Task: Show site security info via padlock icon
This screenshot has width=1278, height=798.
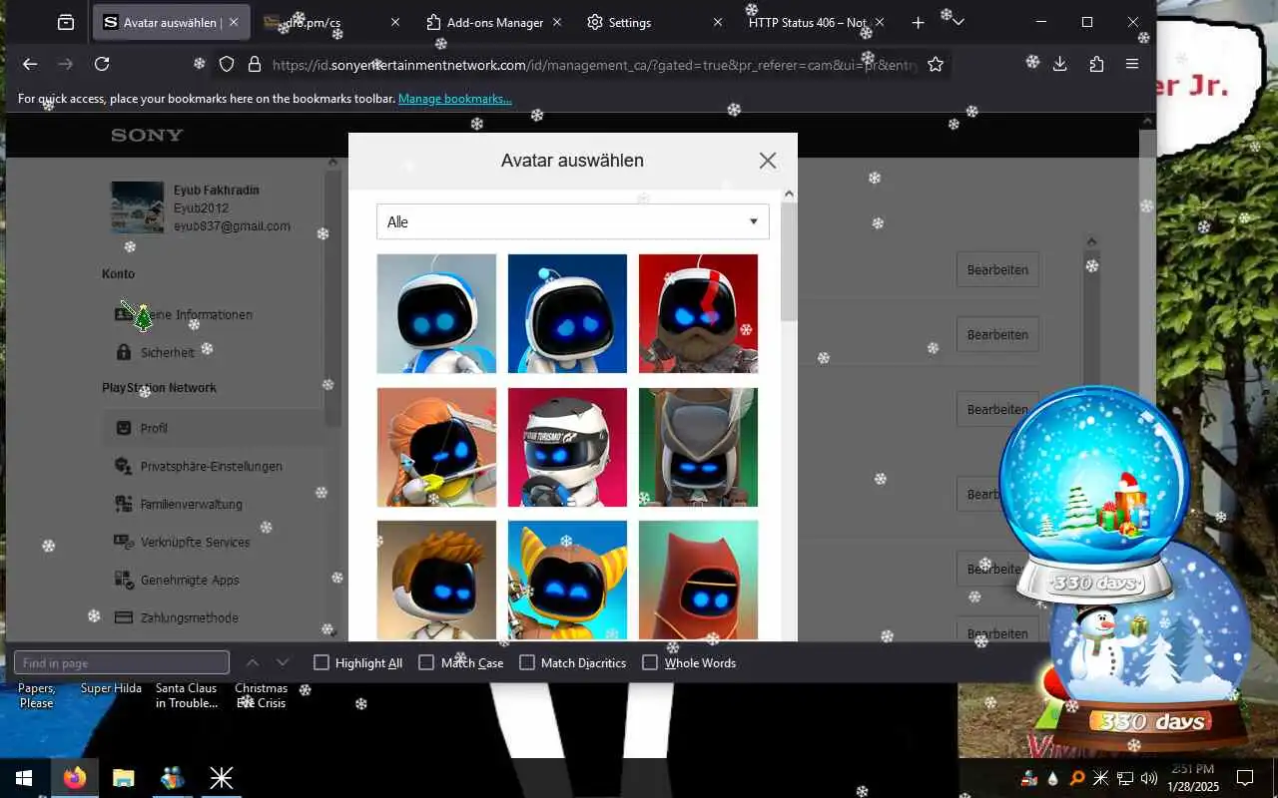Action: click(255, 64)
